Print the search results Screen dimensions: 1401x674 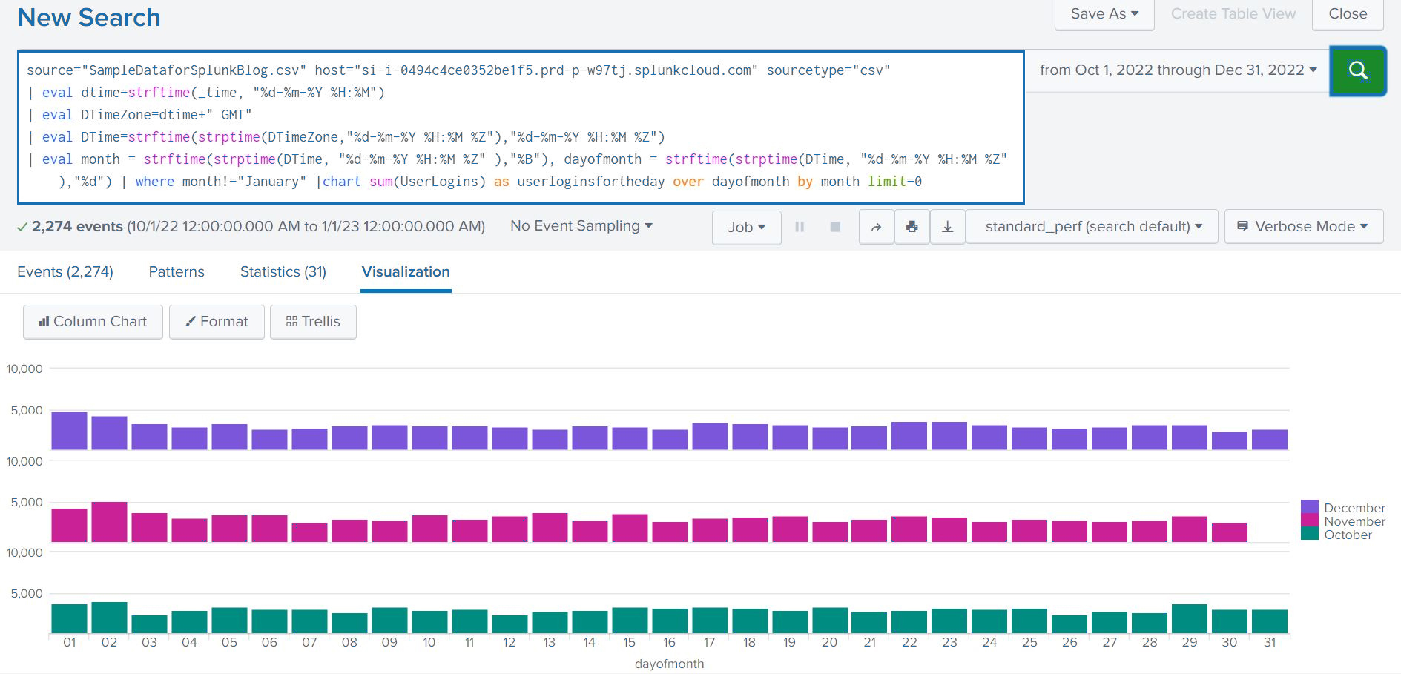coord(912,227)
